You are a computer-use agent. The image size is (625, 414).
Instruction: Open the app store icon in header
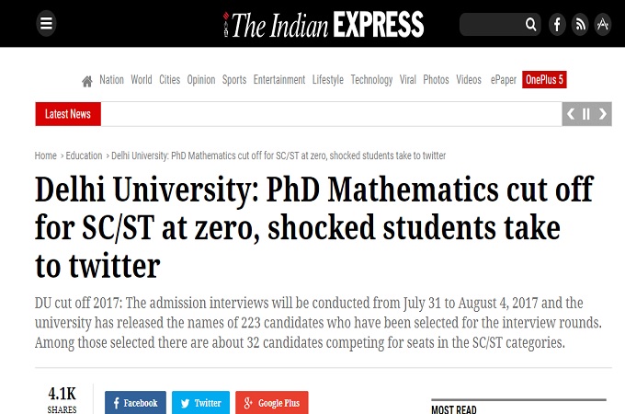pos(603,25)
